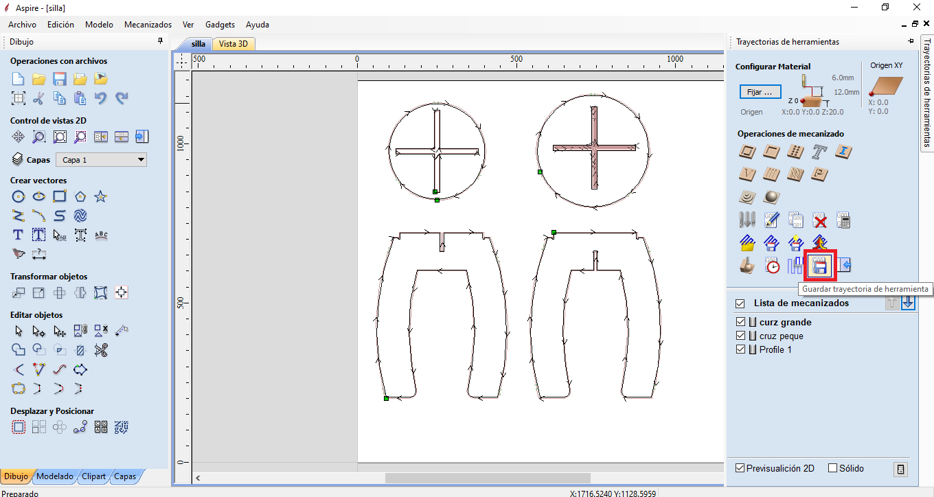
Task: Select the Draw Polyline tool
Action: [19, 216]
